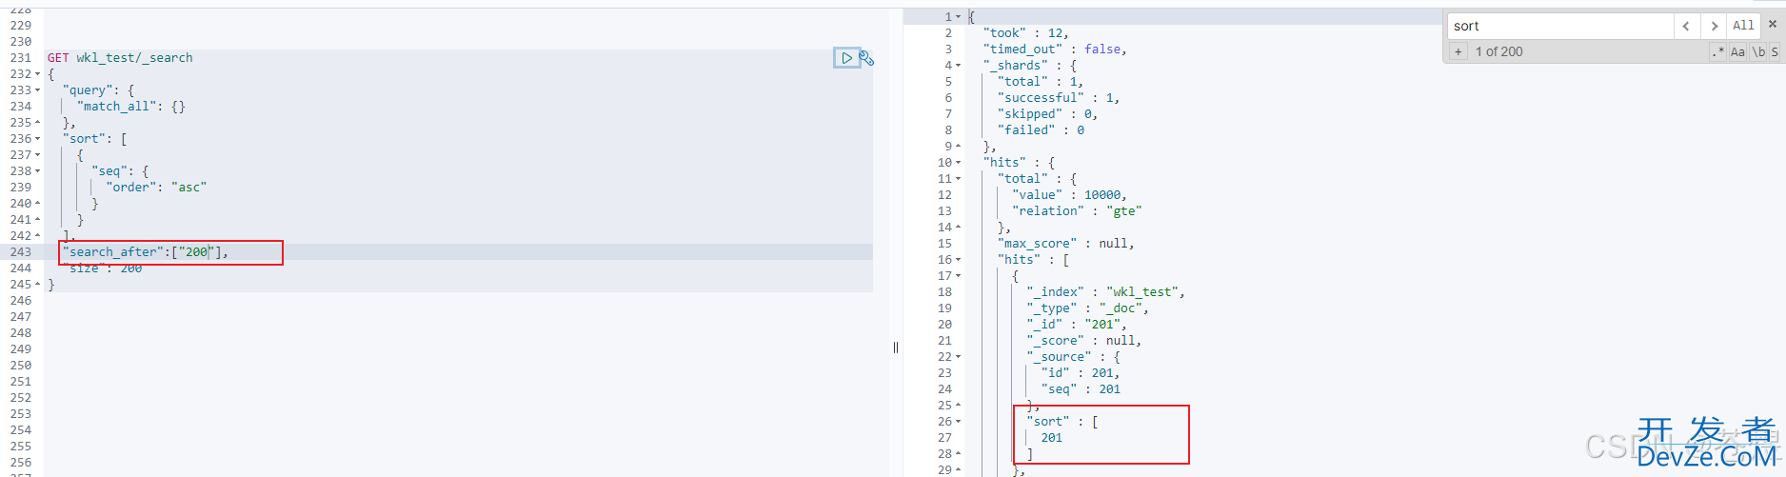The image size is (1786, 477).
Task: Click the sort search input field
Action: click(1559, 26)
